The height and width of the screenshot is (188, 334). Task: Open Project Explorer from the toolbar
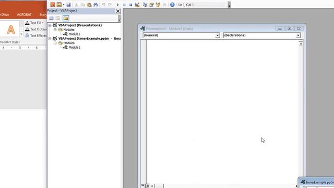coord(145,5)
